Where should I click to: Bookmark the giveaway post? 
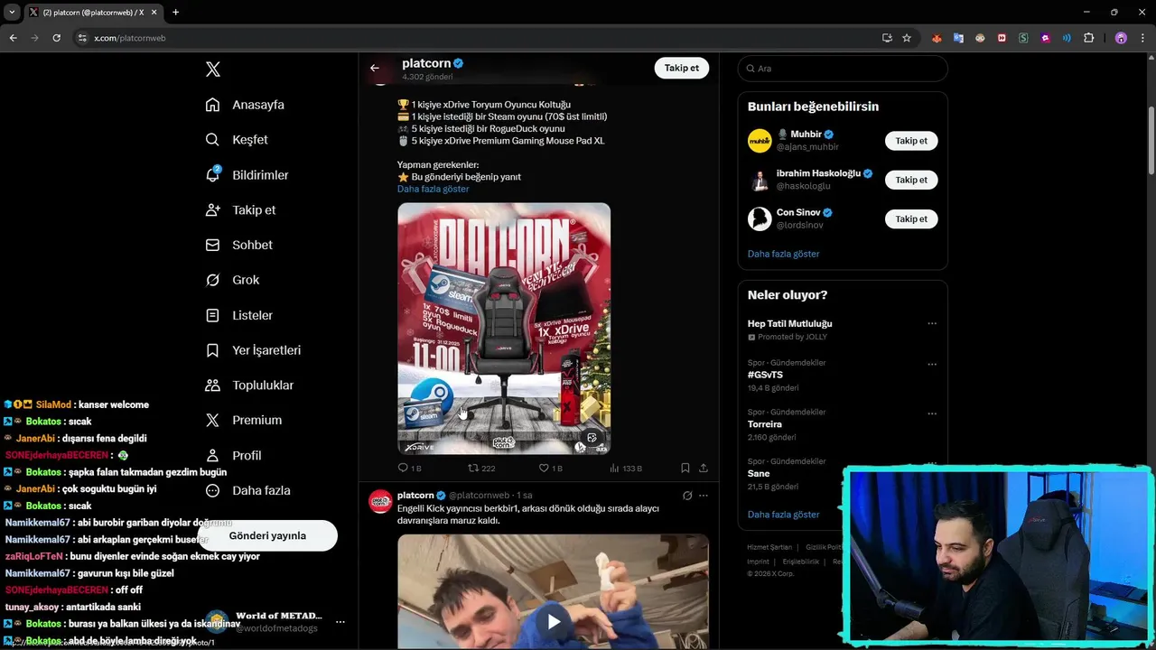click(685, 468)
